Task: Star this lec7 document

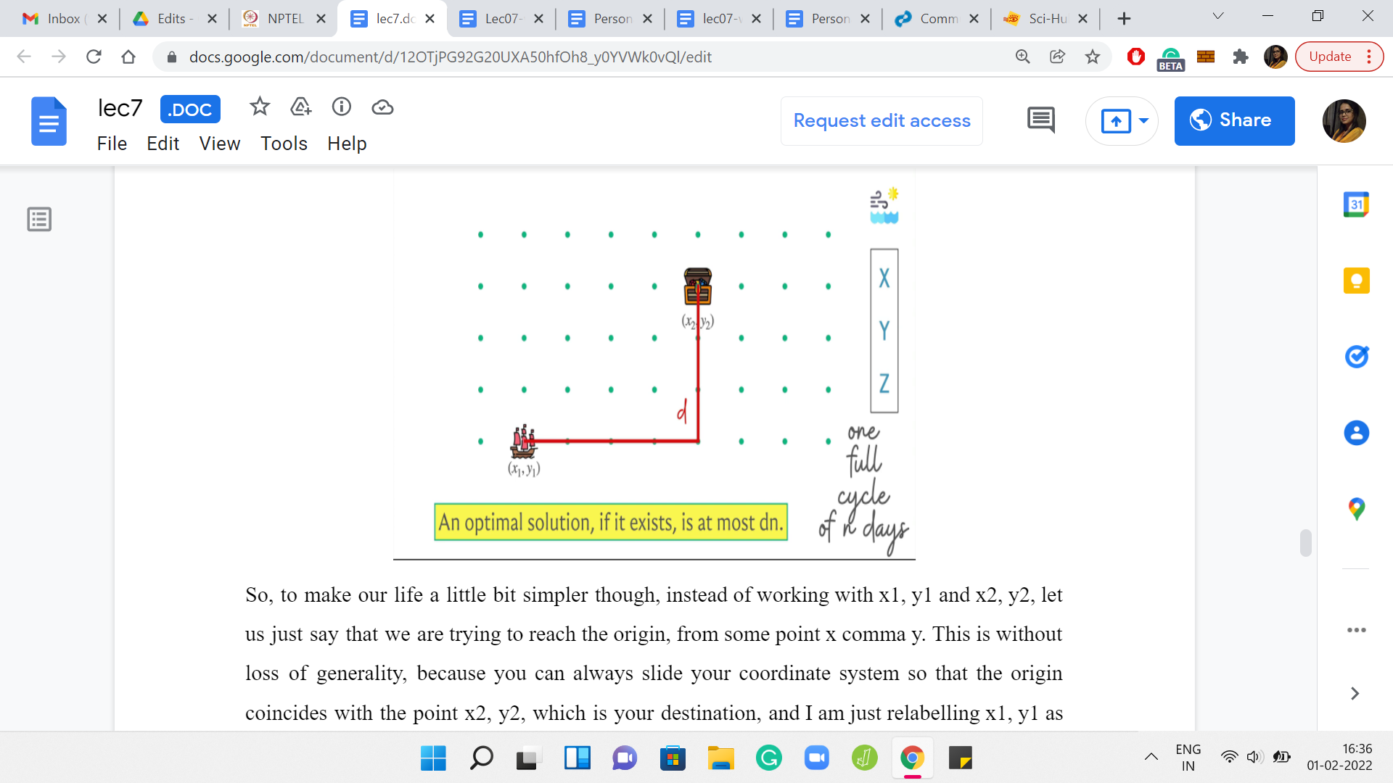Action: click(x=259, y=107)
